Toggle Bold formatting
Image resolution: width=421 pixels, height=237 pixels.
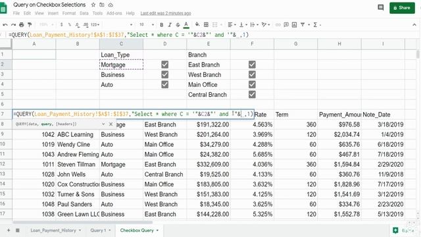(161, 25)
